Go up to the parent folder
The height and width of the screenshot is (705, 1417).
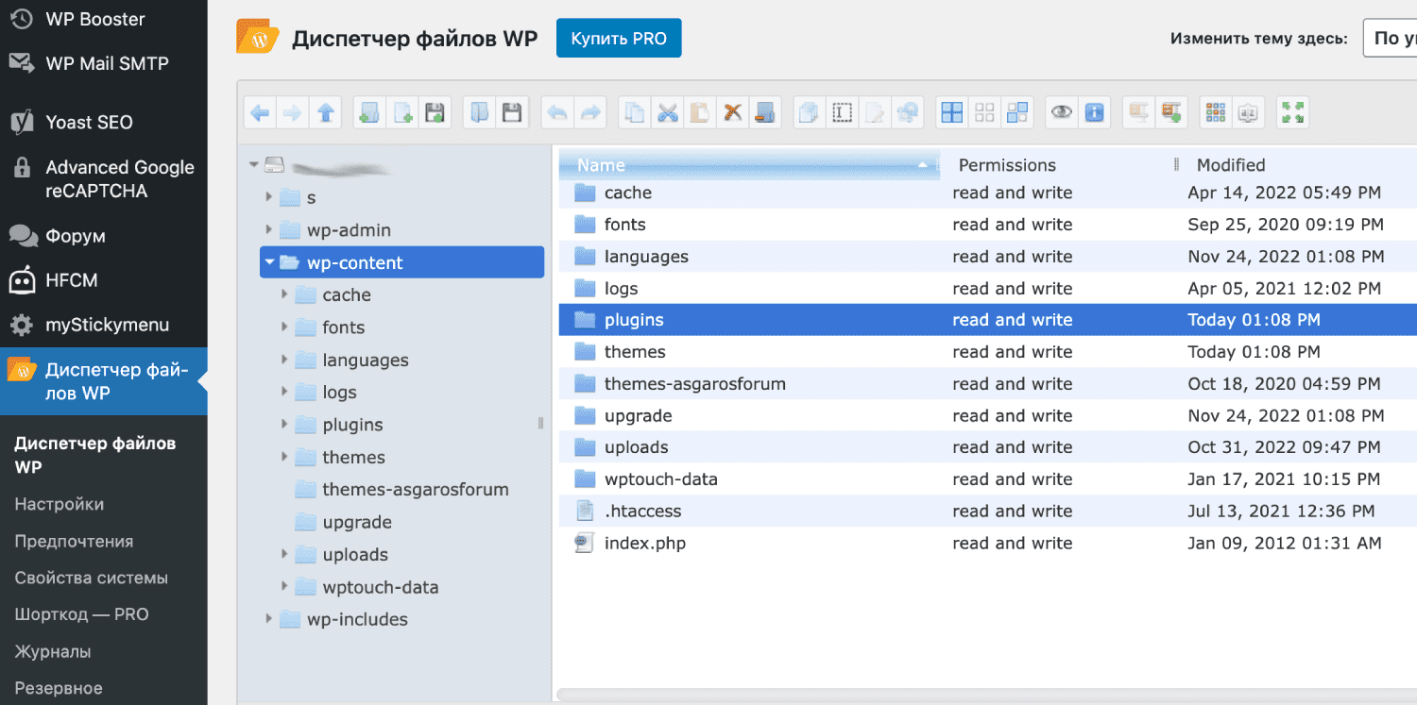coord(326,113)
